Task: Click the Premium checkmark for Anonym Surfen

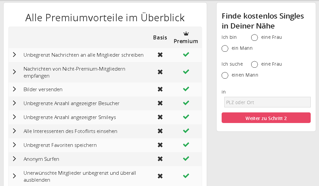Action: pos(186,159)
